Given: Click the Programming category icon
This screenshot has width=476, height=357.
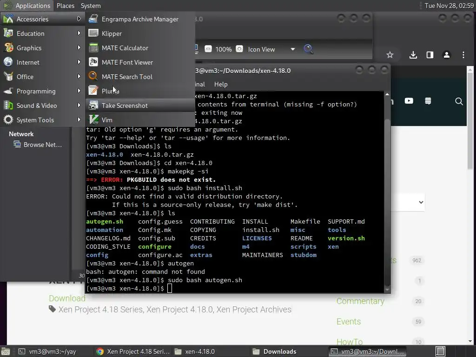Looking at the screenshot, I should [8, 91].
